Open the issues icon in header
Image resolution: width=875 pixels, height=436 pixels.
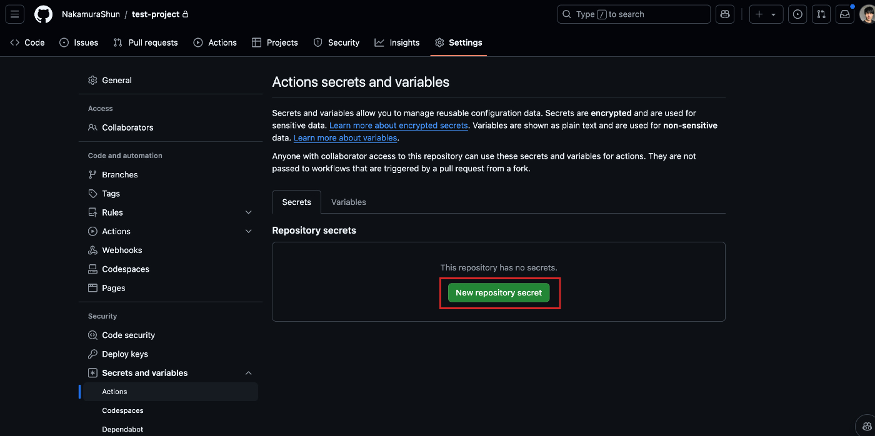click(x=797, y=14)
